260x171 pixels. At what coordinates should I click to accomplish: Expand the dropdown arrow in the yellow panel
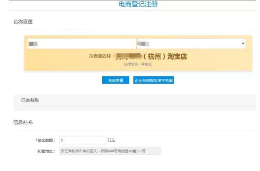point(243,43)
